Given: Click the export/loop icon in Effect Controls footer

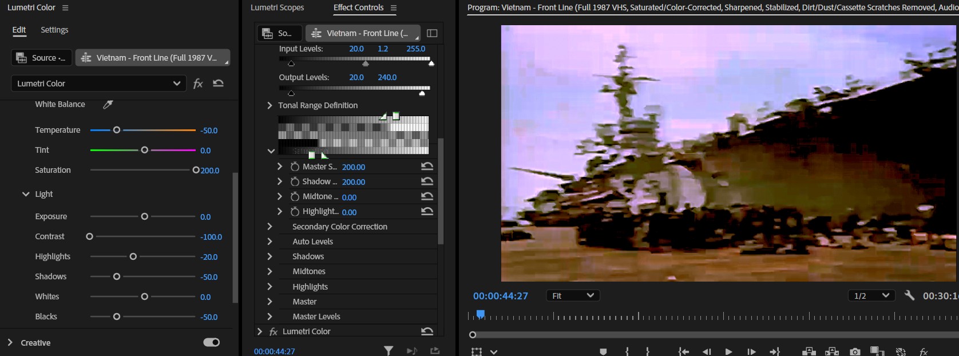Looking at the screenshot, I should (435, 351).
